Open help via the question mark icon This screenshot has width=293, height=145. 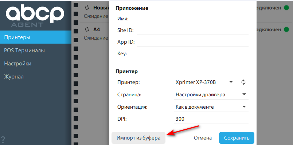(3, 140)
